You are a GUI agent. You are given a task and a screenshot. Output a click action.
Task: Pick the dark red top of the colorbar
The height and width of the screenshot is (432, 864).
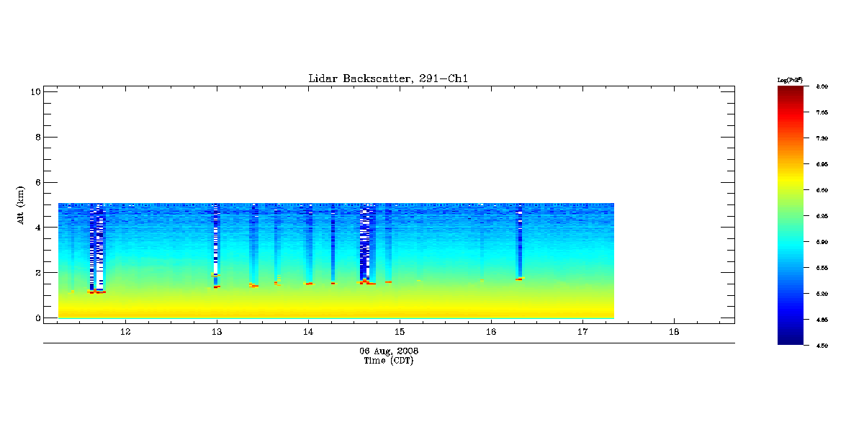coord(790,92)
